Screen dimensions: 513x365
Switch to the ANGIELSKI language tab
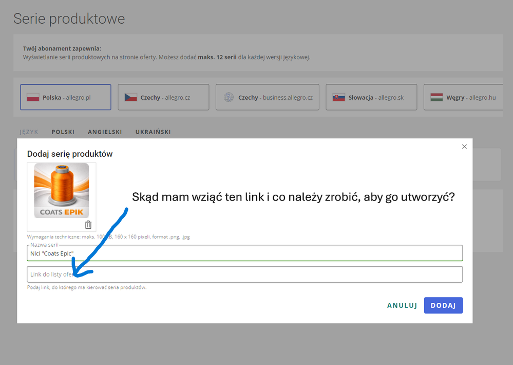point(105,132)
